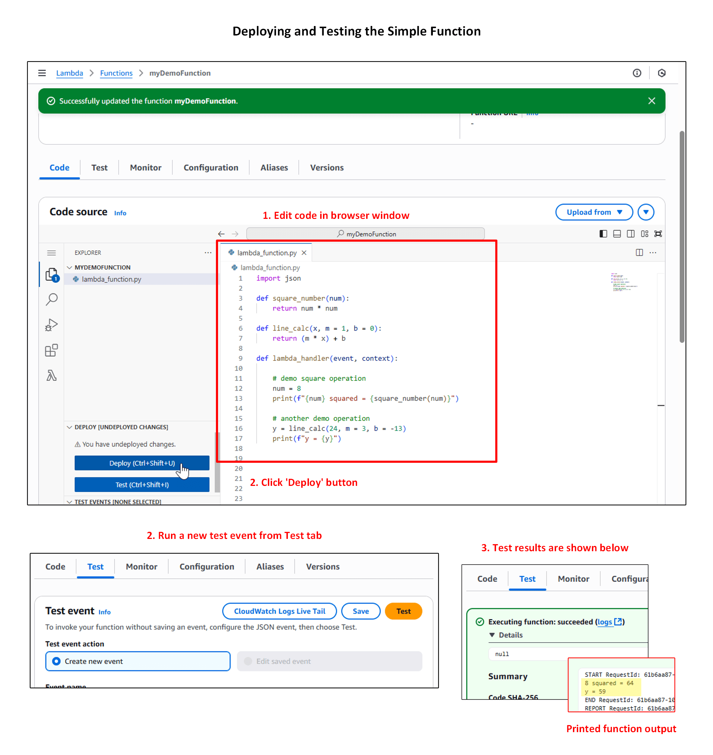Collapse the Details disclosure triangle
The image size is (713, 755).
click(x=492, y=635)
